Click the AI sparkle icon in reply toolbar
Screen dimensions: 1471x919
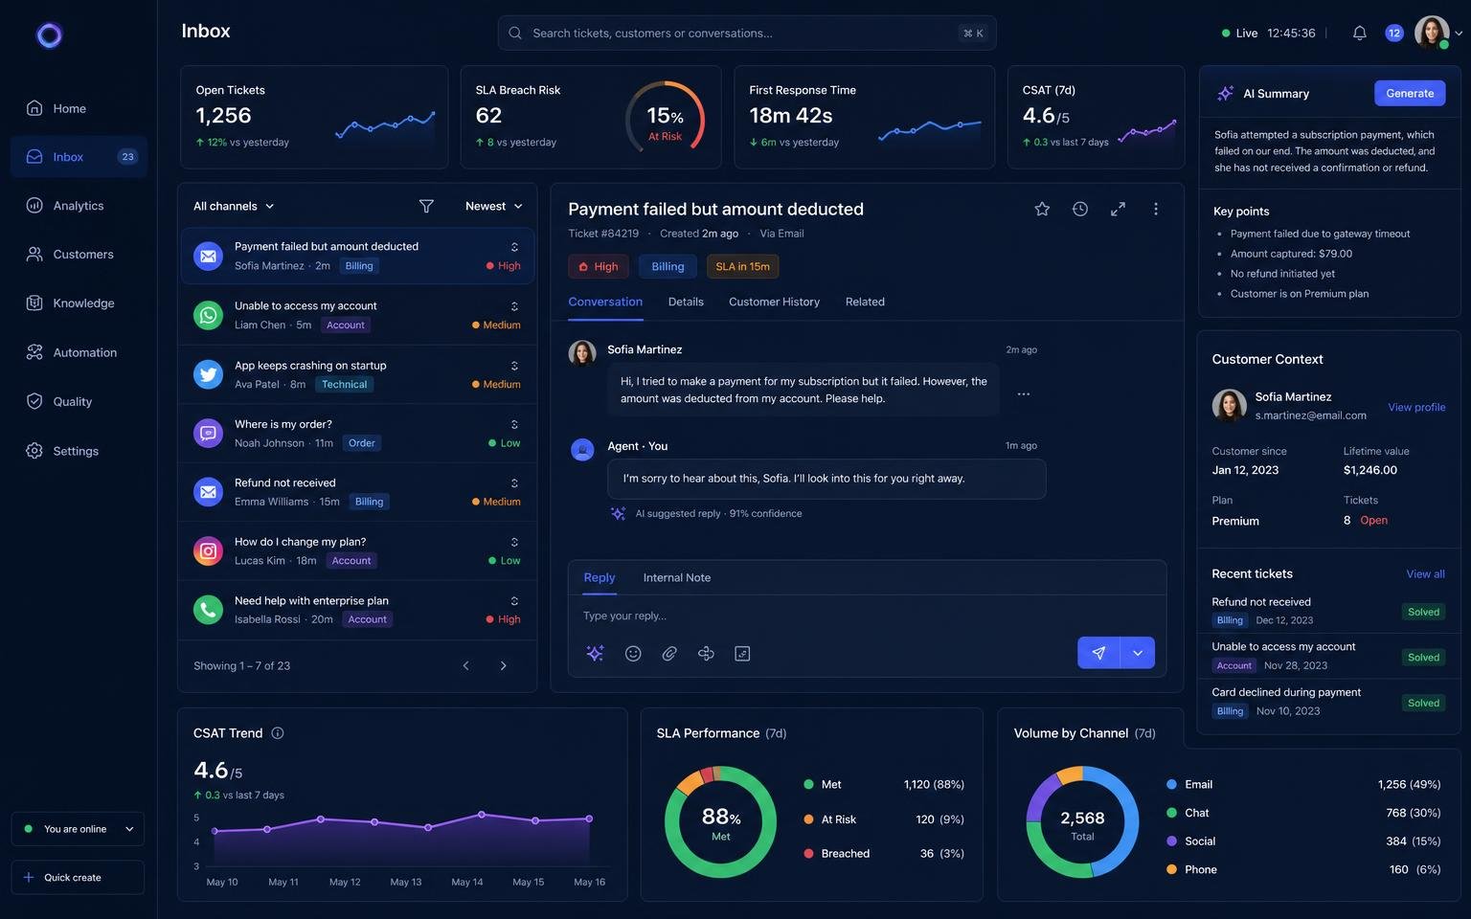coord(595,653)
